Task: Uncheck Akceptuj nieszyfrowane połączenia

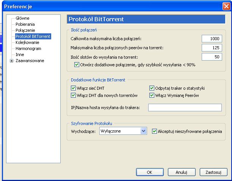Action: pyautogui.click(x=154, y=131)
